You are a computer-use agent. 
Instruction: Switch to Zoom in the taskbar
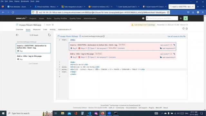[109, 113]
